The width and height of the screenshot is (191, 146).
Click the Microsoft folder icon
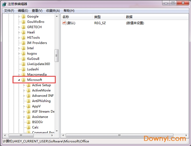coord(23,80)
